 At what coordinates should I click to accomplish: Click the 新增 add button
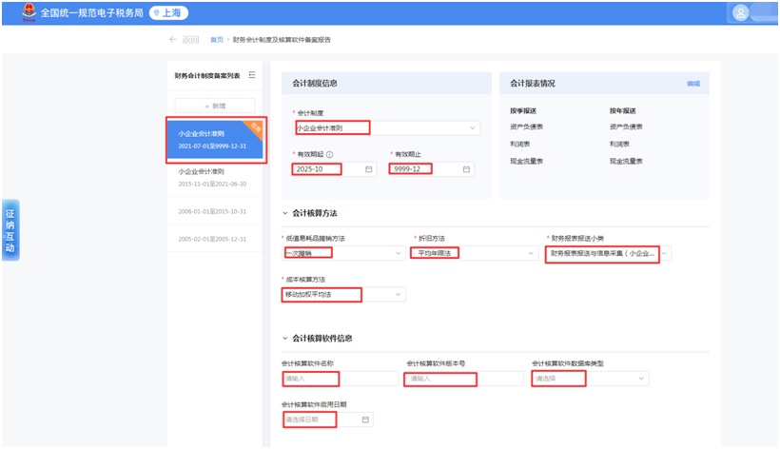pyautogui.click(x=214, y=106)
